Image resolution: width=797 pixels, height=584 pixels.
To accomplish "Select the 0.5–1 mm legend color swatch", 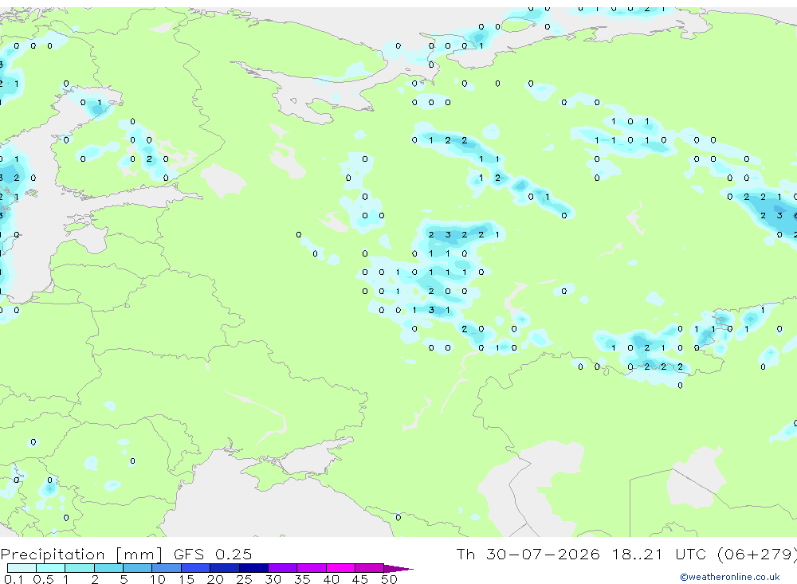I will coord(51,568).
